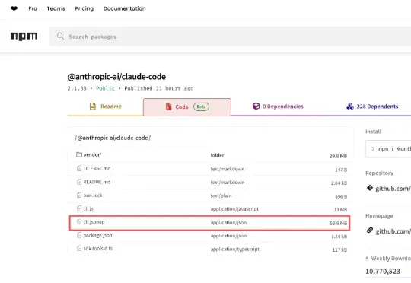This screenshot has height=283, width=411.
Task: Click the file icon beside cli.js.map
Action: [x=79, y=221]
